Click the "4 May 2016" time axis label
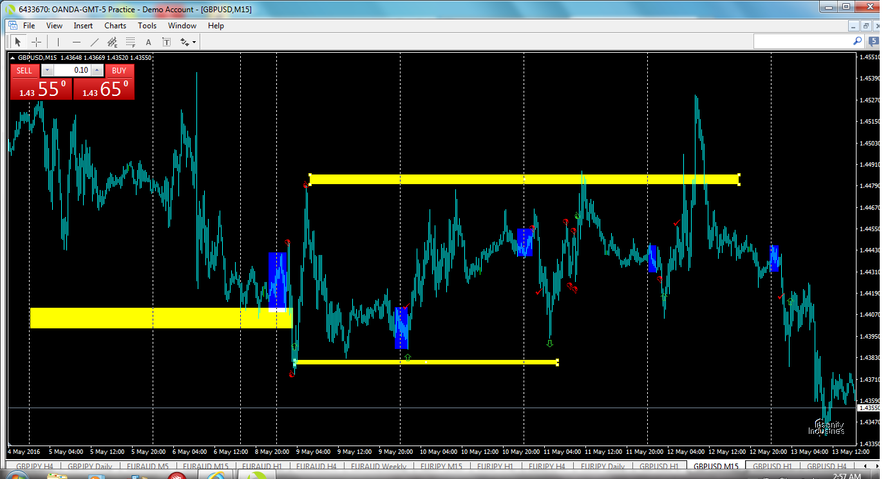Image resolution: width=890 pixels, height=479 pixels. [x=24, y=451]
